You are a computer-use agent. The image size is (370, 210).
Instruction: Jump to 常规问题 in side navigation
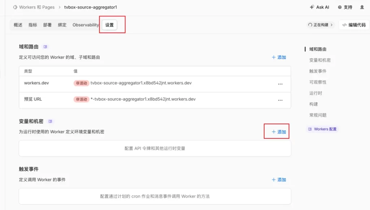318,115
